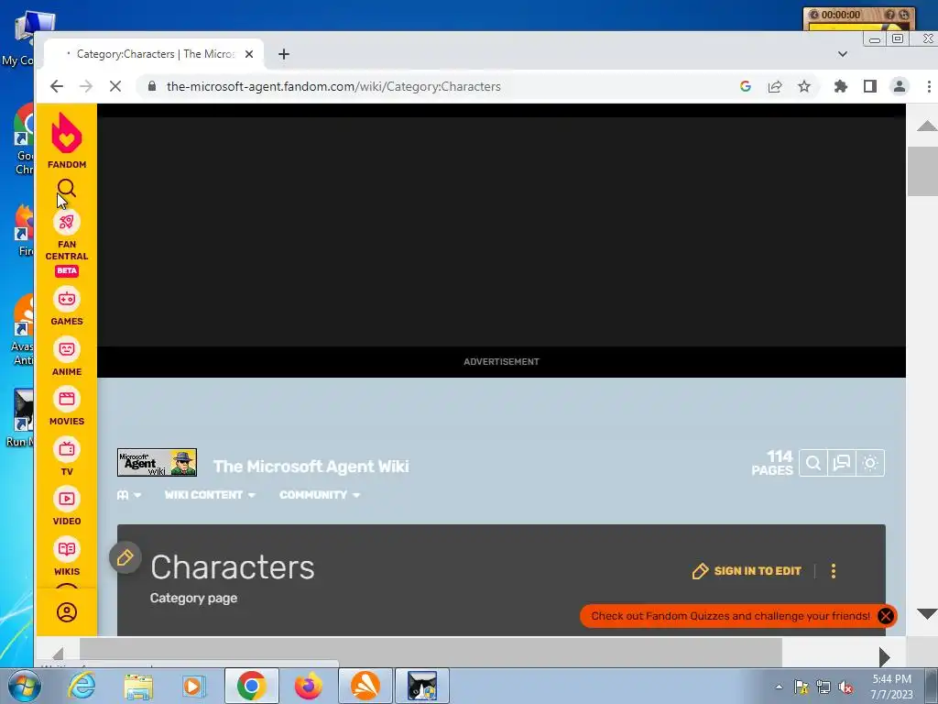The image size is (938, 704).
Task: Open the Fandom sidebar search icon
Action: pyautogui.click(x=66, y=188)
